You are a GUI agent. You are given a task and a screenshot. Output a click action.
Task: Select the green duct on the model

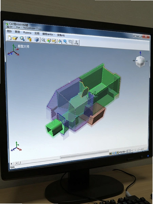click(x=54, y=128)
